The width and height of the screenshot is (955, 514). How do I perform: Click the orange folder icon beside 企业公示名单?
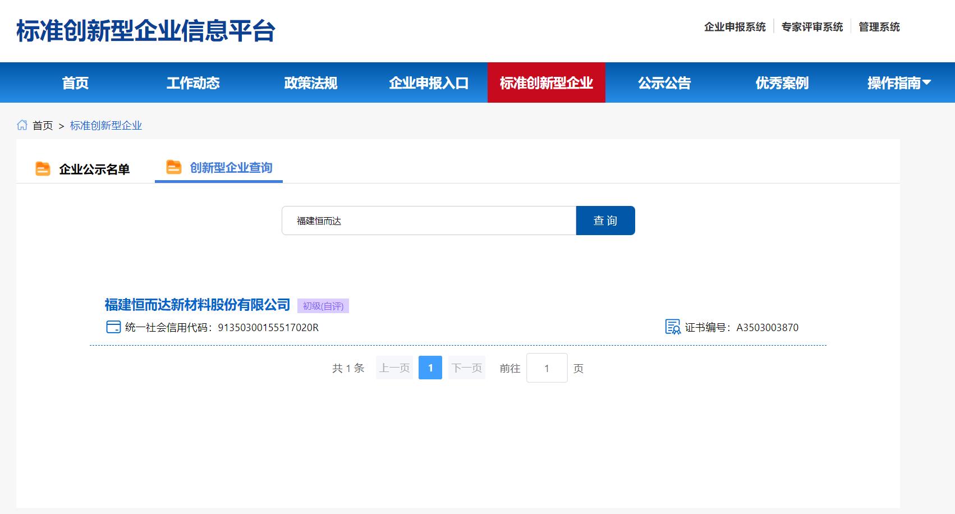point(43,168)
